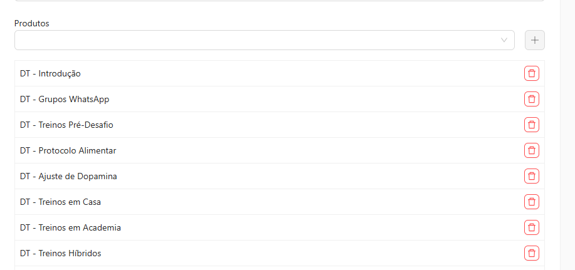Delete the DT - Ajuste de Dopamina row

coord(531,176)
